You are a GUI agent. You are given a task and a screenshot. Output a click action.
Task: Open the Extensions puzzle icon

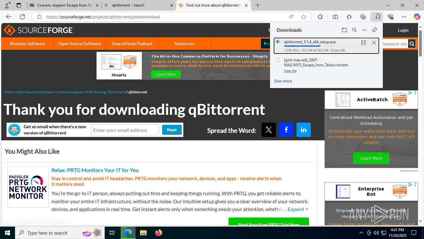pos(320,17)
